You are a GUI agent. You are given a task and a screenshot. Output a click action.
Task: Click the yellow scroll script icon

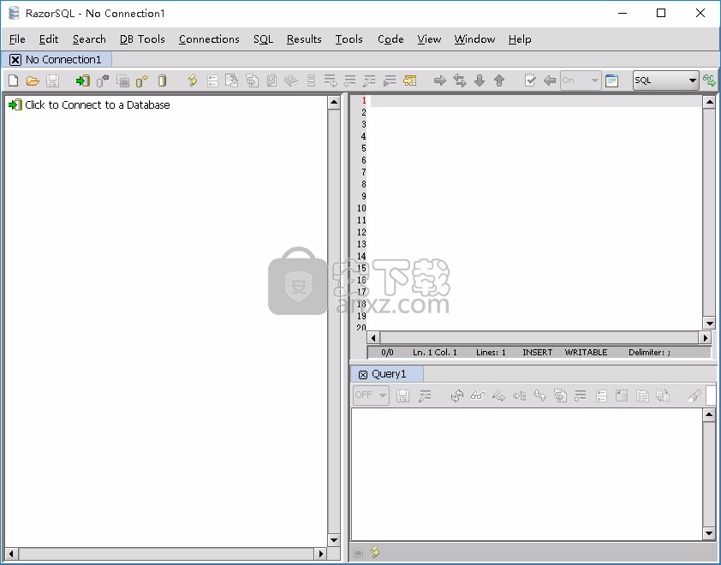(x=193, y=81)
